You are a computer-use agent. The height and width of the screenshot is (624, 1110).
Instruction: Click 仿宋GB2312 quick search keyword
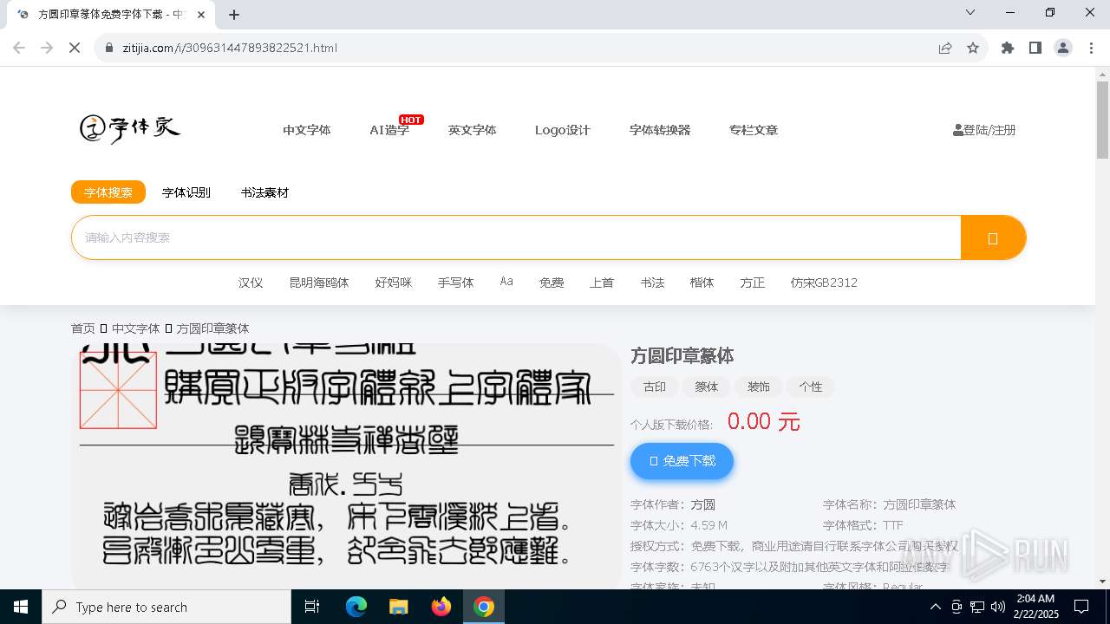(824, 283)
